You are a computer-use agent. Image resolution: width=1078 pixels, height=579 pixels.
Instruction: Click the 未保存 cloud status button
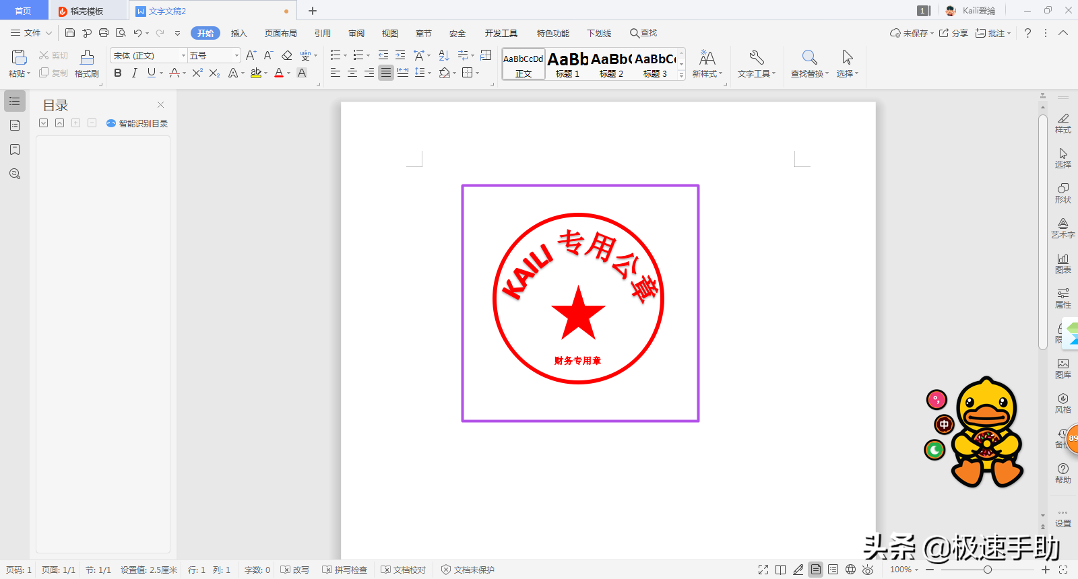[912, 33]
